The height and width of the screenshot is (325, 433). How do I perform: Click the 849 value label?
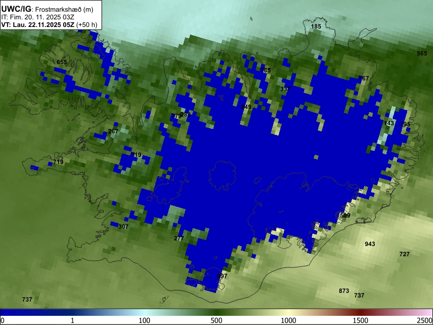coord(246,107)
